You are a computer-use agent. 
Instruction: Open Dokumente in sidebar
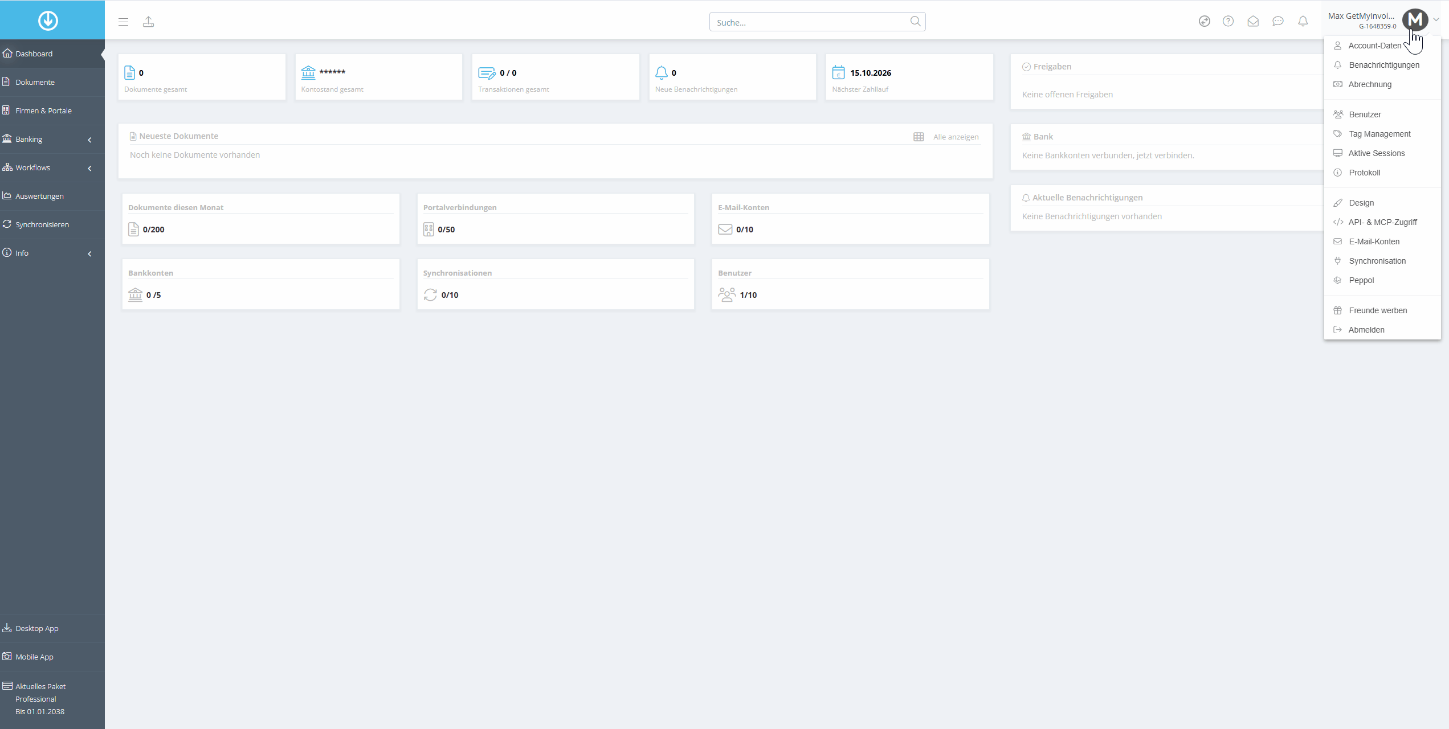click(52, 82)
